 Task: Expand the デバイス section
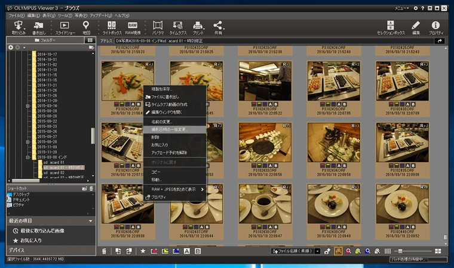point(51,250)
